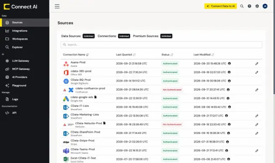Click document icon beside CData-Netsuite-Prod
The image size is (275, 163).
pos(104,123)
